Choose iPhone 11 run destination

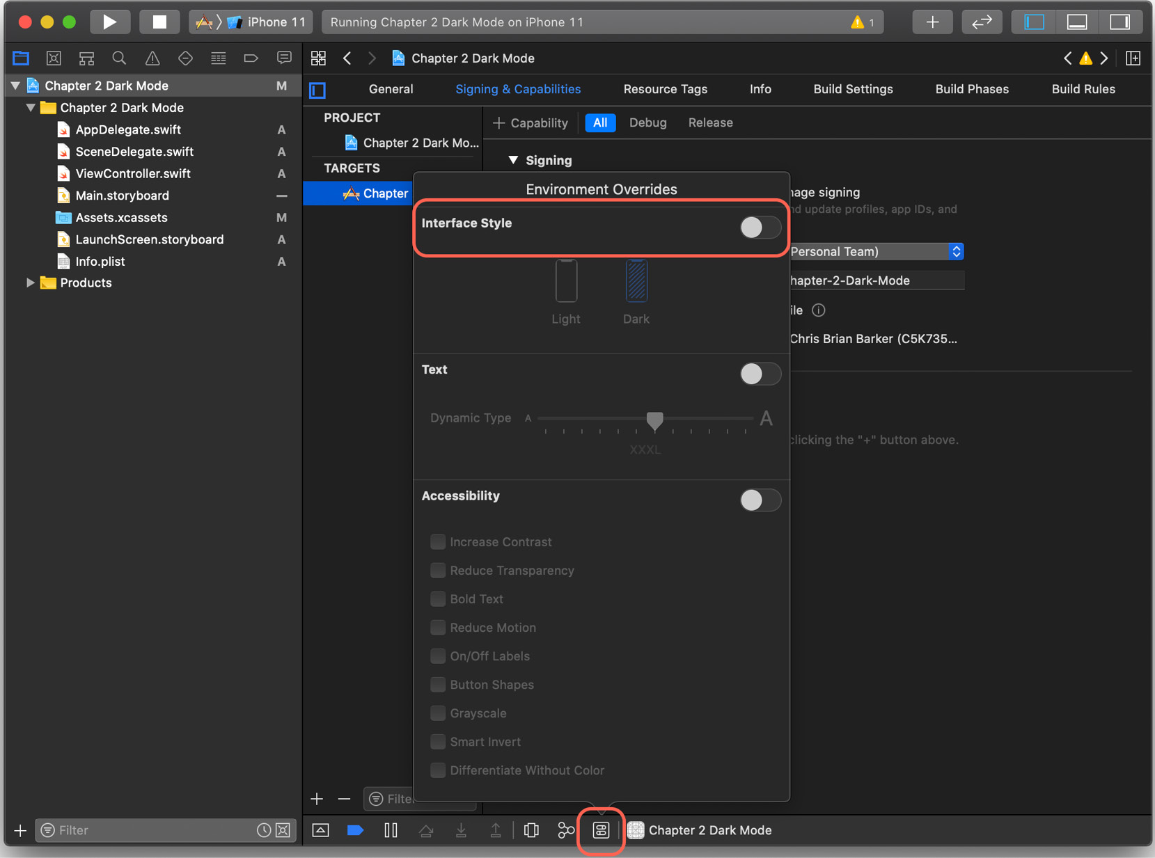267,22
